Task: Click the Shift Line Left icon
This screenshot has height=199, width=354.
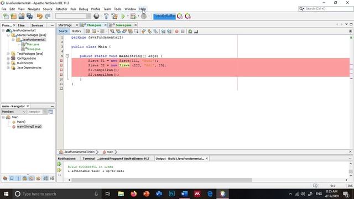Action: coord(163,32)
